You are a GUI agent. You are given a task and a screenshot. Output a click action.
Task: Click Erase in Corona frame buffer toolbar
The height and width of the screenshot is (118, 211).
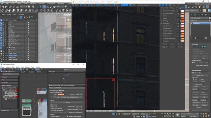108,5
